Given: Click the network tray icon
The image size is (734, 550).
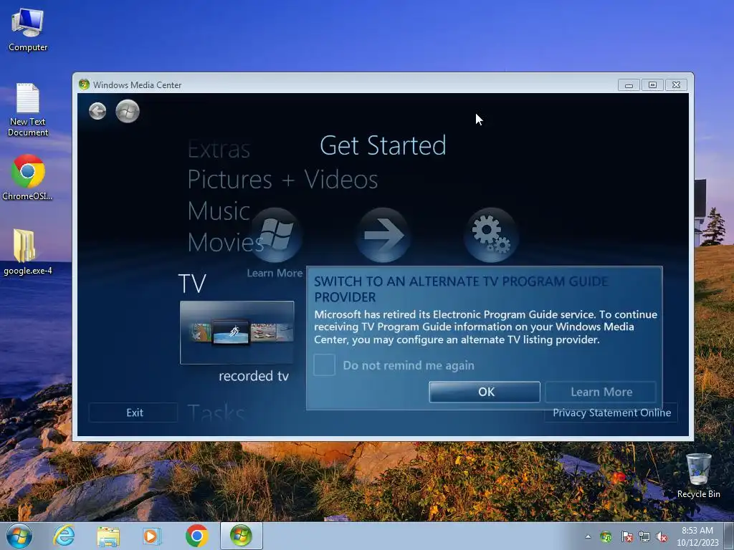Looking at the screenshot, I should click(x=644, y=537).
